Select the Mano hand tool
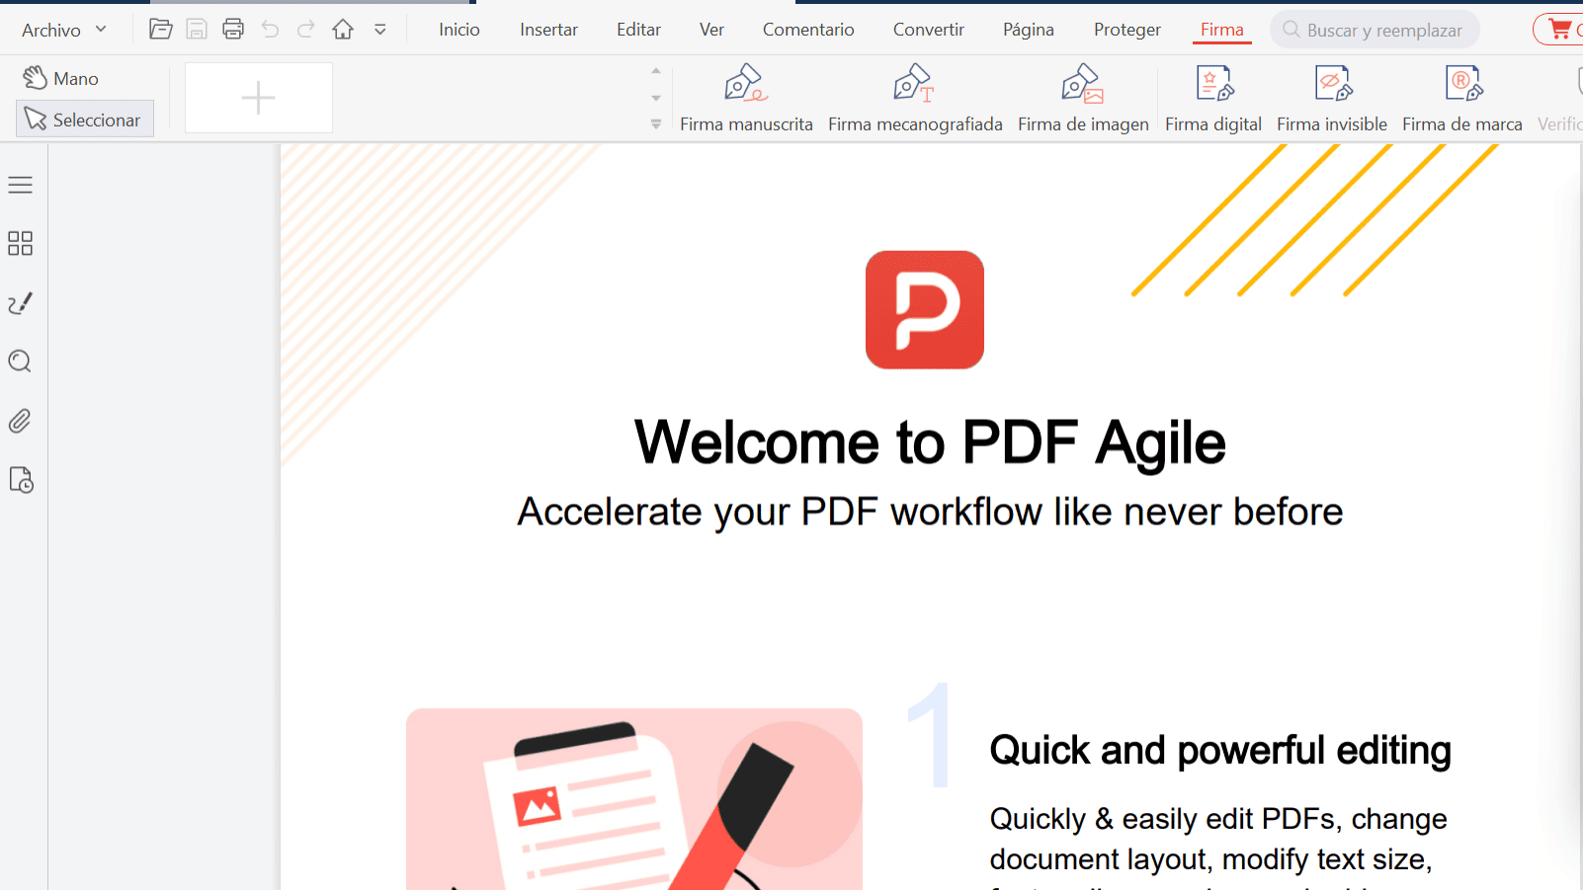The image size is (1583, 891). (x=61, y=78)
